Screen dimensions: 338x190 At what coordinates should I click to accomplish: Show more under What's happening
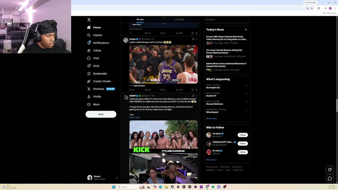click(x=211, y=118)
